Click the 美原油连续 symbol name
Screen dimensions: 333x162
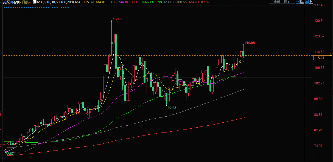click(x=11, y=2)
